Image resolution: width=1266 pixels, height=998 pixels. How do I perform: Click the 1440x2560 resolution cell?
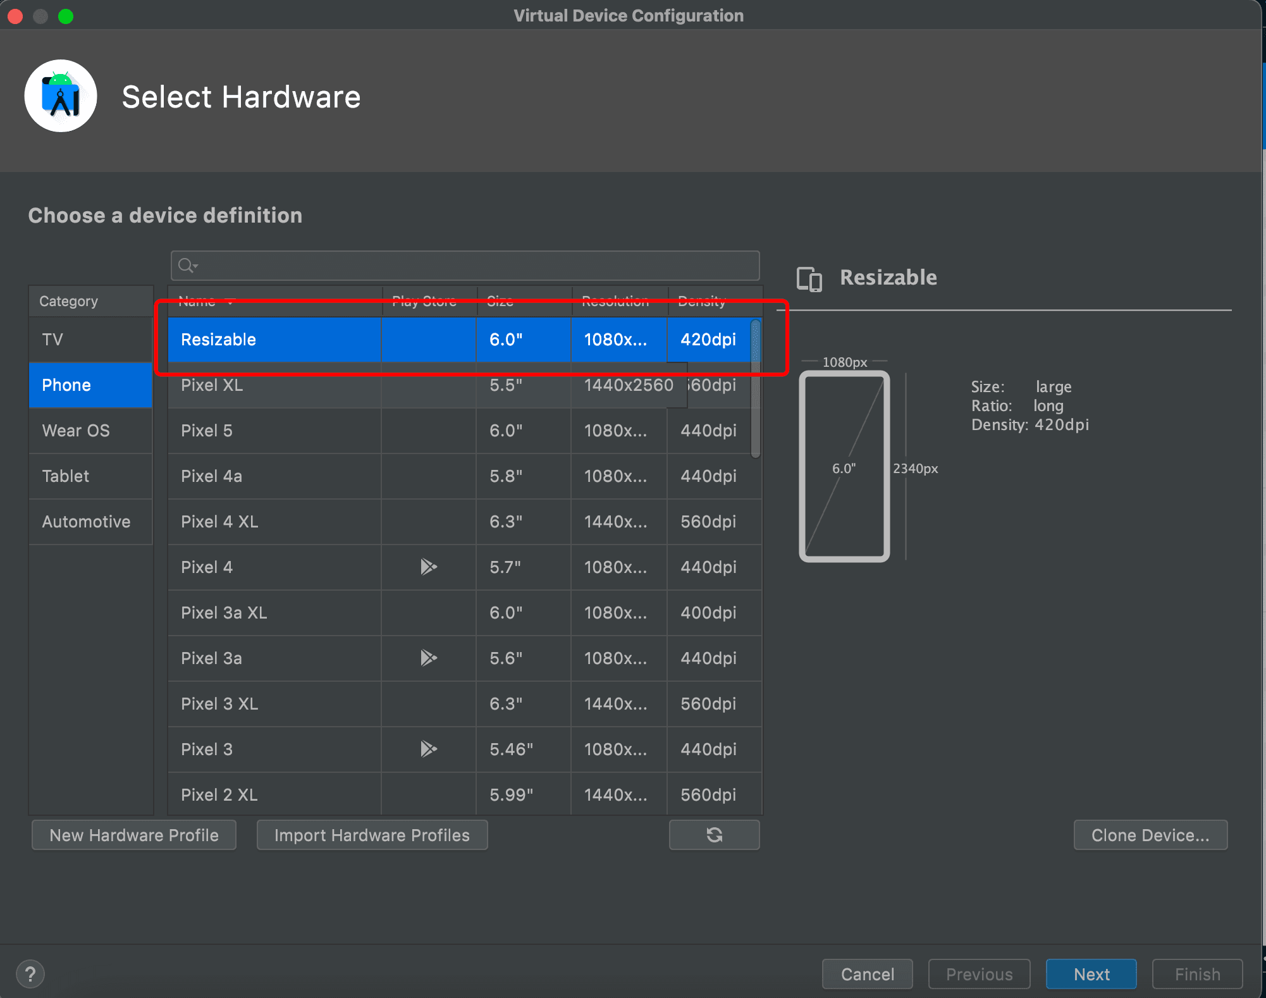pos(629,385)
